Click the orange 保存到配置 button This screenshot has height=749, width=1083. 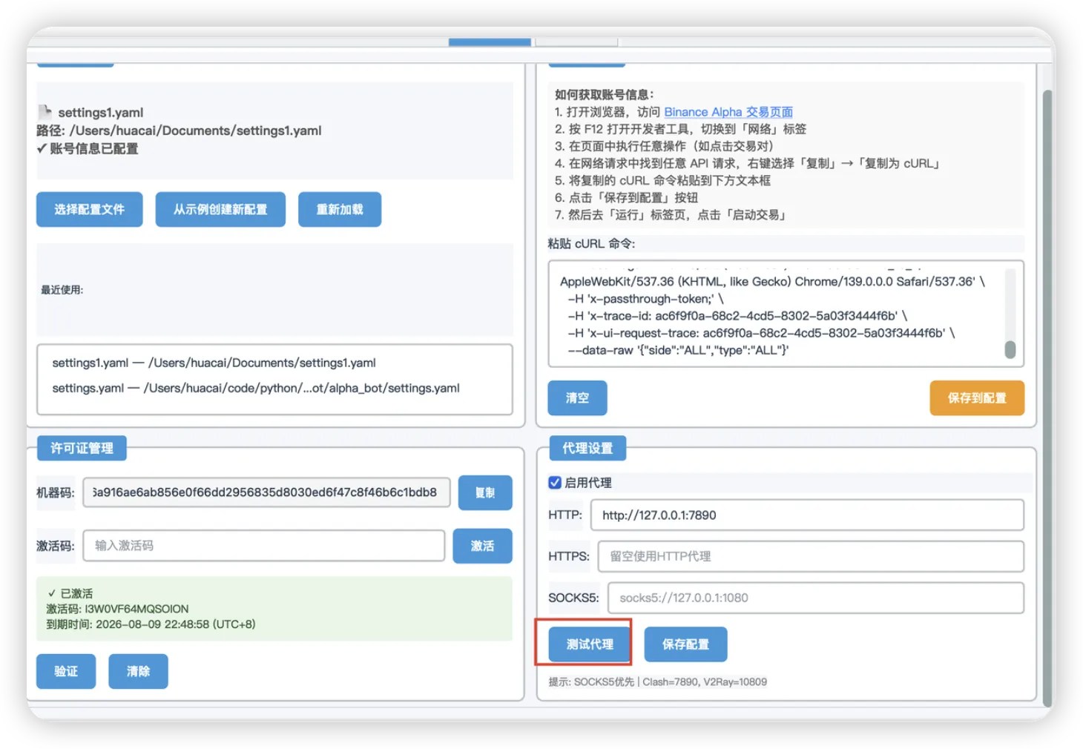point(976,398)
